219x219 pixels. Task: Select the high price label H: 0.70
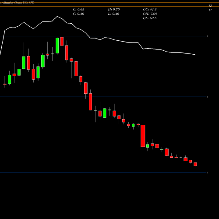click(x=114, y=10)
